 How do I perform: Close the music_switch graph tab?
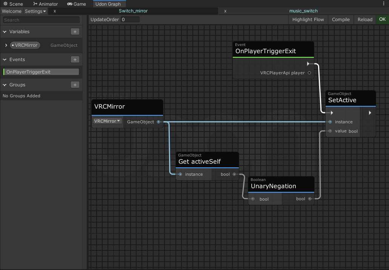pyautogui.click(x=225, y=11)
